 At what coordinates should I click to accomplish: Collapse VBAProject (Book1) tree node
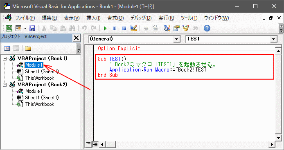(5, 58)
